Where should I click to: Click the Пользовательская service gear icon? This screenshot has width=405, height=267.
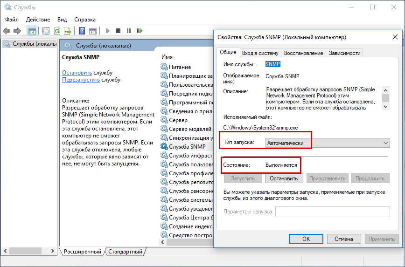(x=164, y=85)
